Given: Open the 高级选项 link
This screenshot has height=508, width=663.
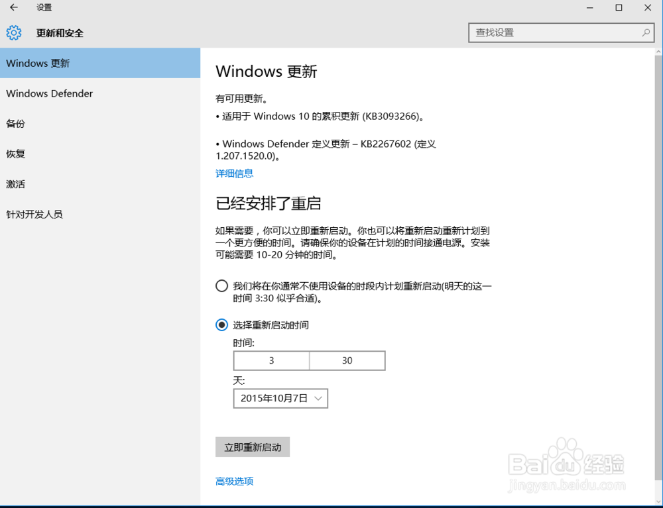Looking at the screenshot, I should pos(234,481).
